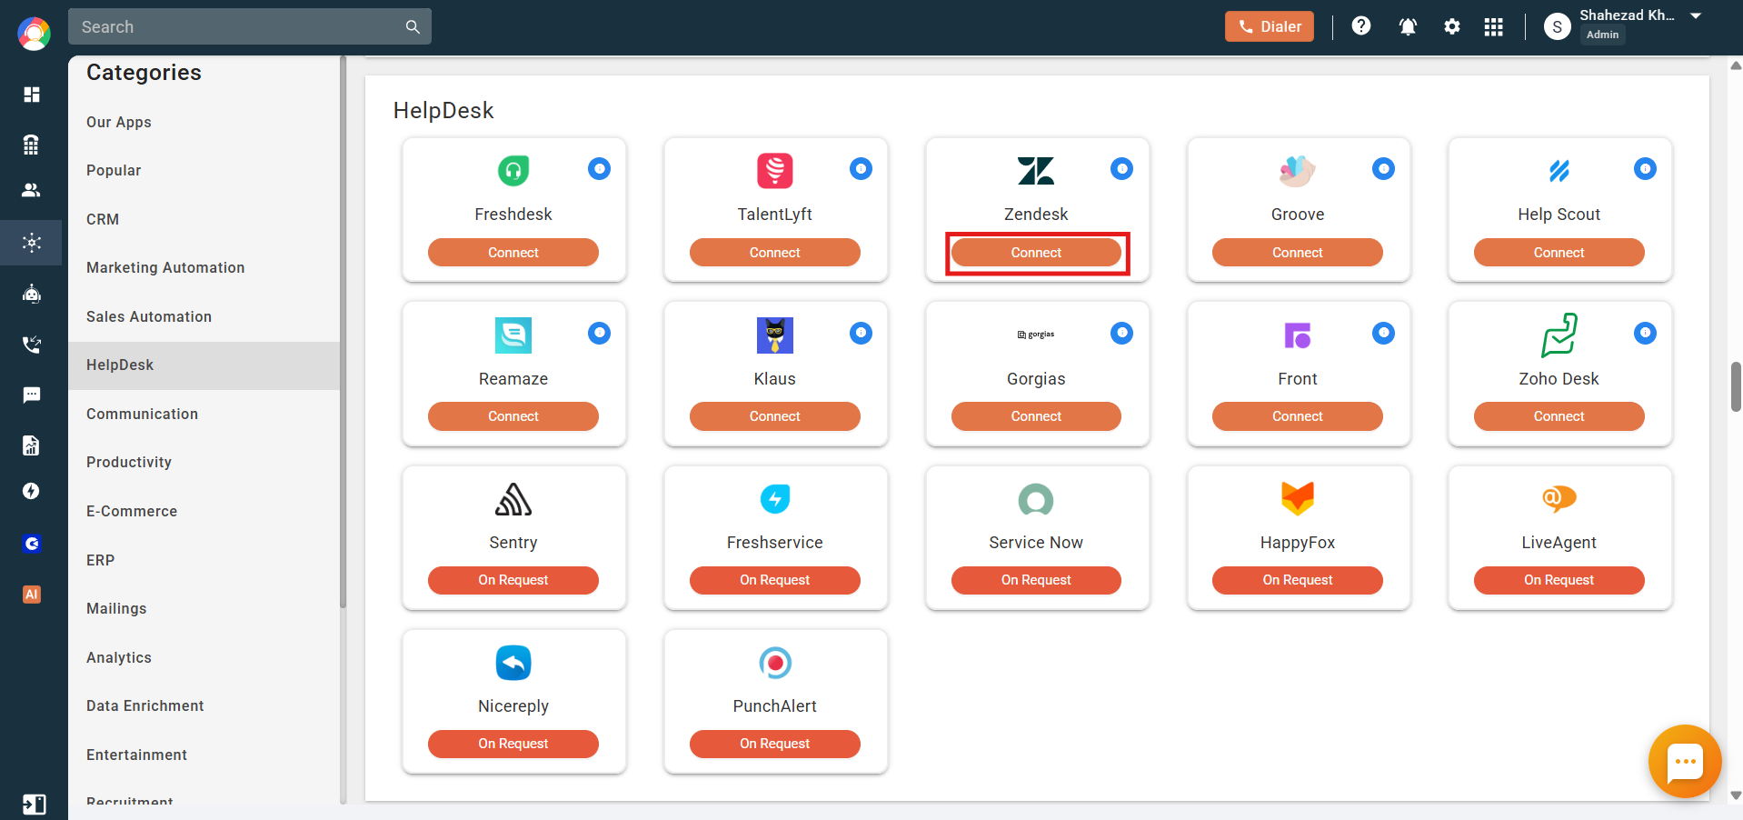The image size is (1743, 820).
Task: Open the bot icon in left sidebar
Action: coord(32,294)
